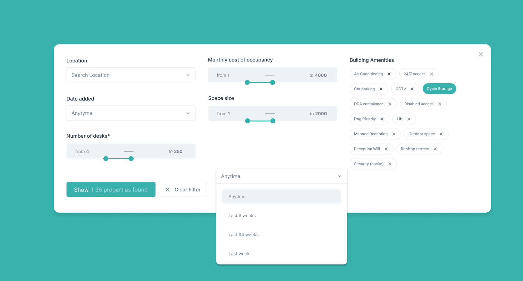Screen dimensions: 523x281
Task: Remove the Outdoor space tag
Action: [x=441, y=134]
